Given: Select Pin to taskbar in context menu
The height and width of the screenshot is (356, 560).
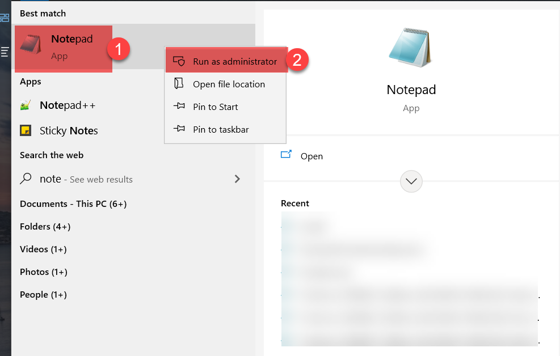Looking at the screenshot, I should 225,129.
